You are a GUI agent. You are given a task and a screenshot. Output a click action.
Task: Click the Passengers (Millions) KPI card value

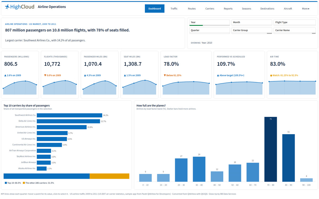[x=11, y=64]
